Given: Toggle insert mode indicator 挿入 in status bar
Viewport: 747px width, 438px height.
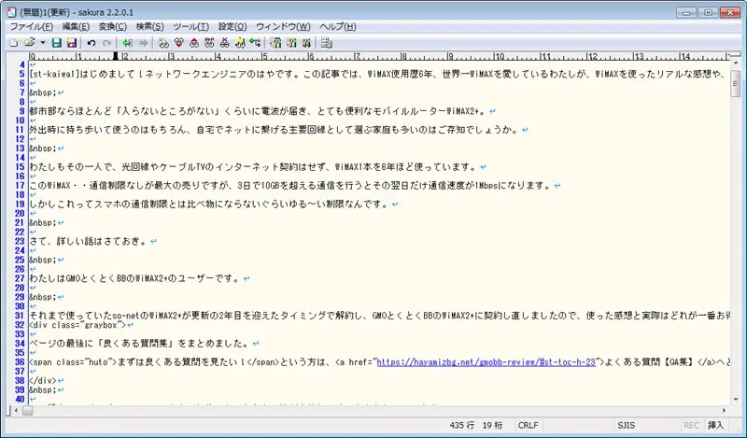Looking at the screenshot, I should click(x=715, y=425).
